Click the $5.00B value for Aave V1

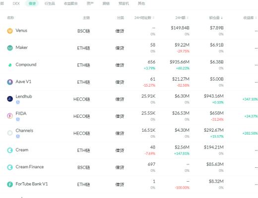[x=217, y=79]
